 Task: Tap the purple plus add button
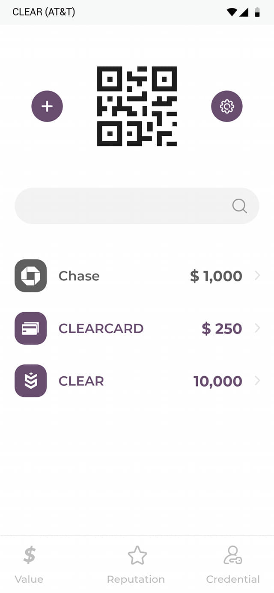(x=47, y=106)
